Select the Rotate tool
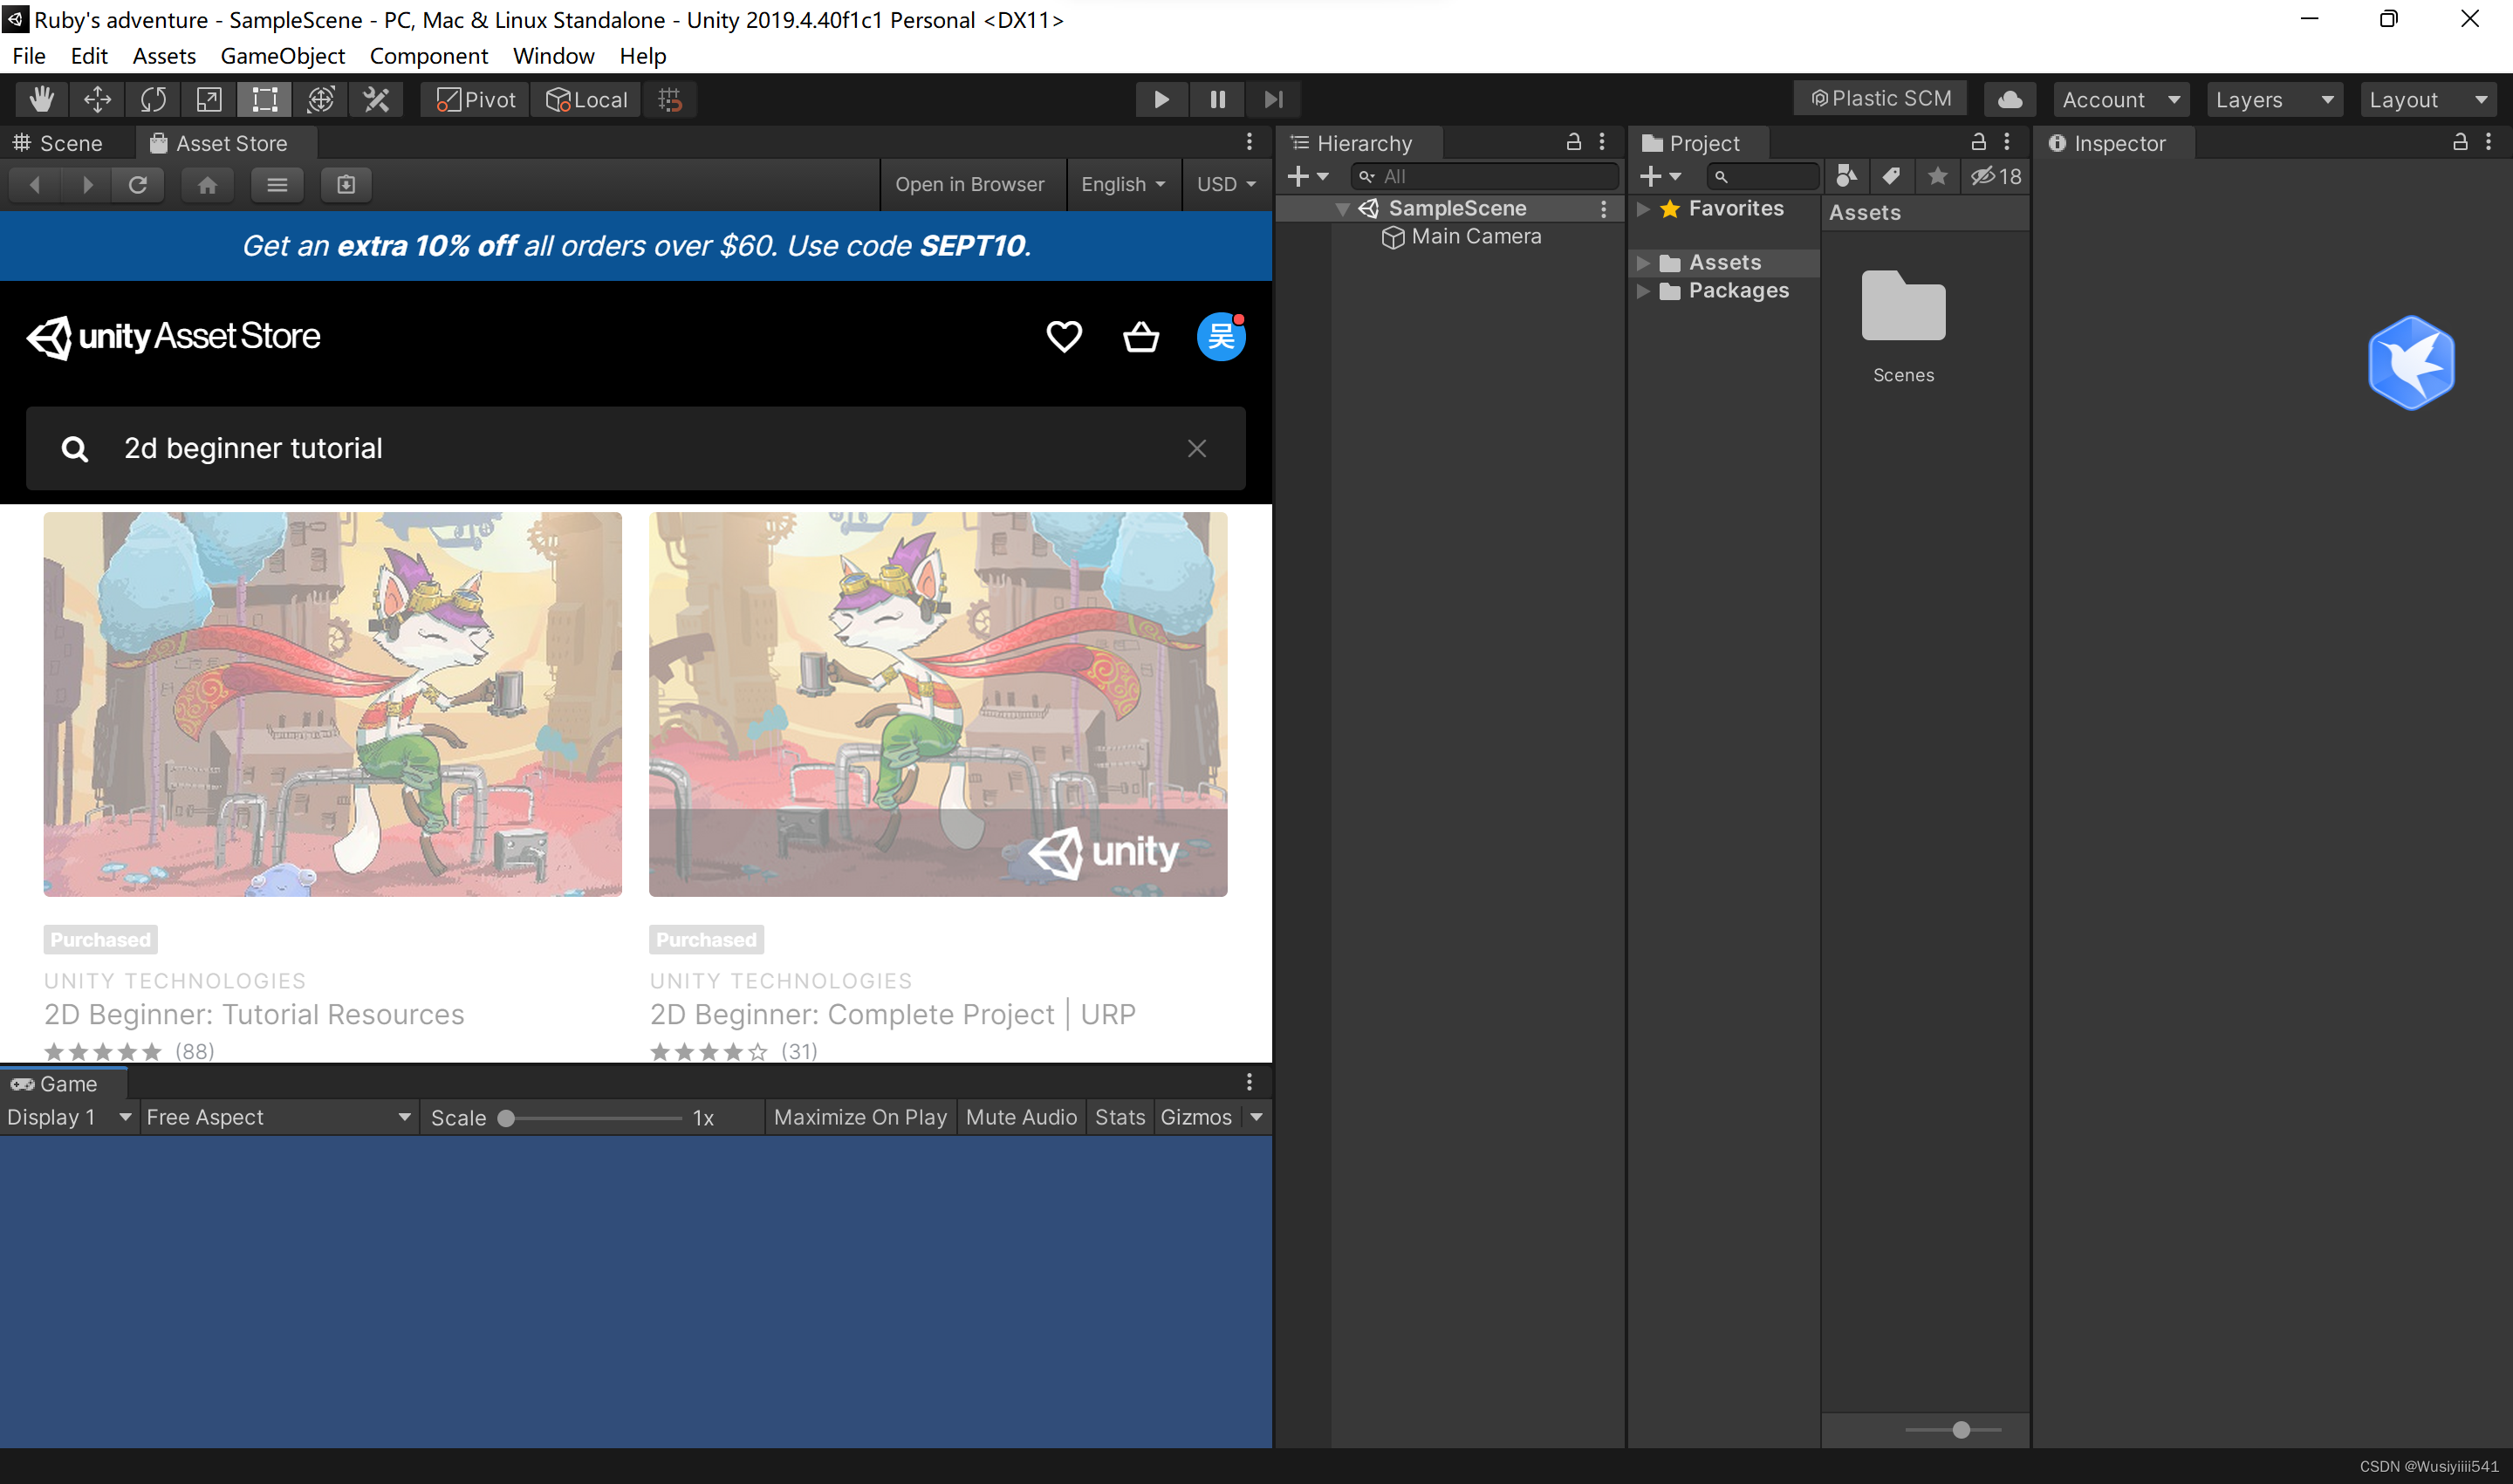Viewport: 2513px width, 1484px height. [153, 99]
